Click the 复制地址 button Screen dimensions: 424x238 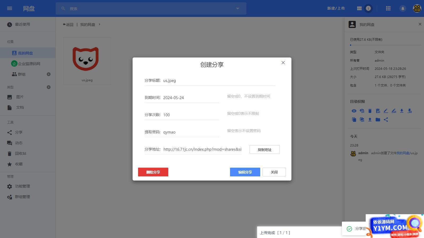click(x=264, y=149)
